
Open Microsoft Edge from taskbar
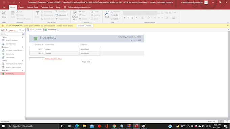[77, 126]
